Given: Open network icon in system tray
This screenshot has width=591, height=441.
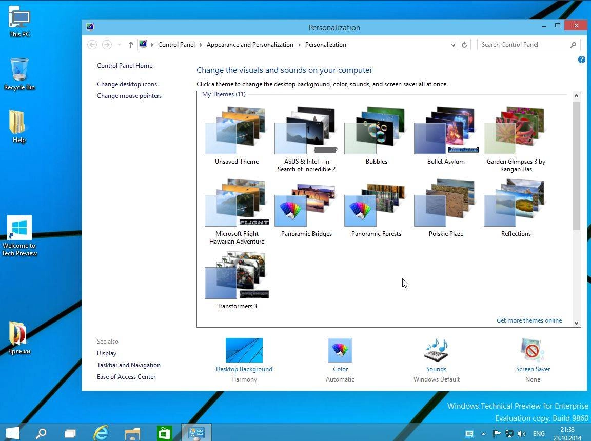Looking at the screenshot, I should 509,433.
